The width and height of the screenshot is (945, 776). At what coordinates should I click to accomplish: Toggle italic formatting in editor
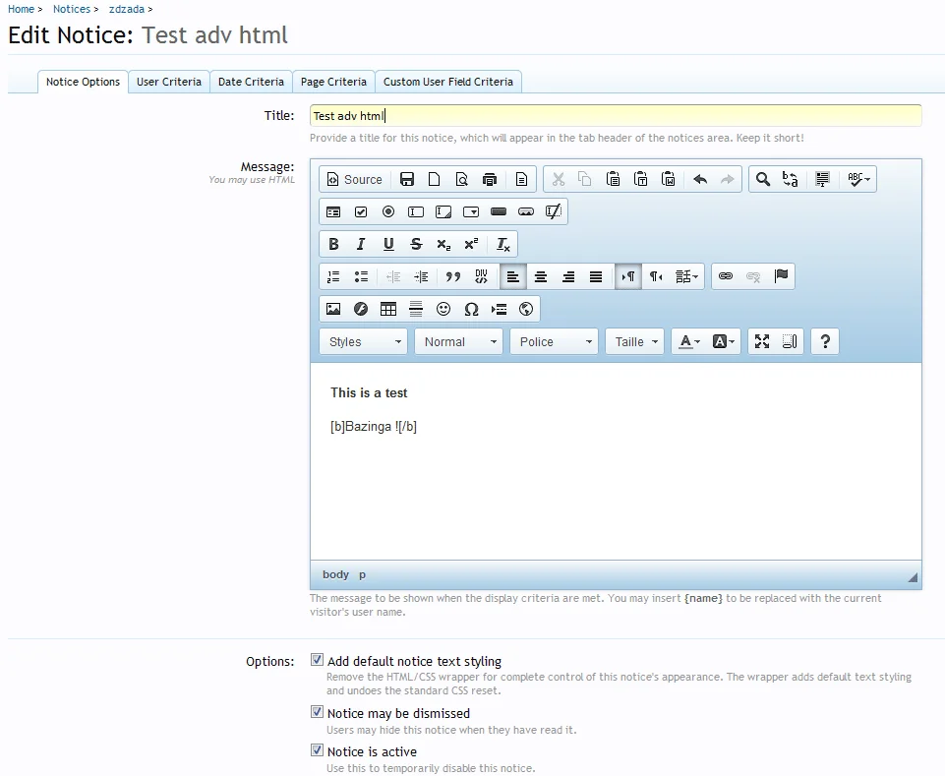(x=361, y=245)
